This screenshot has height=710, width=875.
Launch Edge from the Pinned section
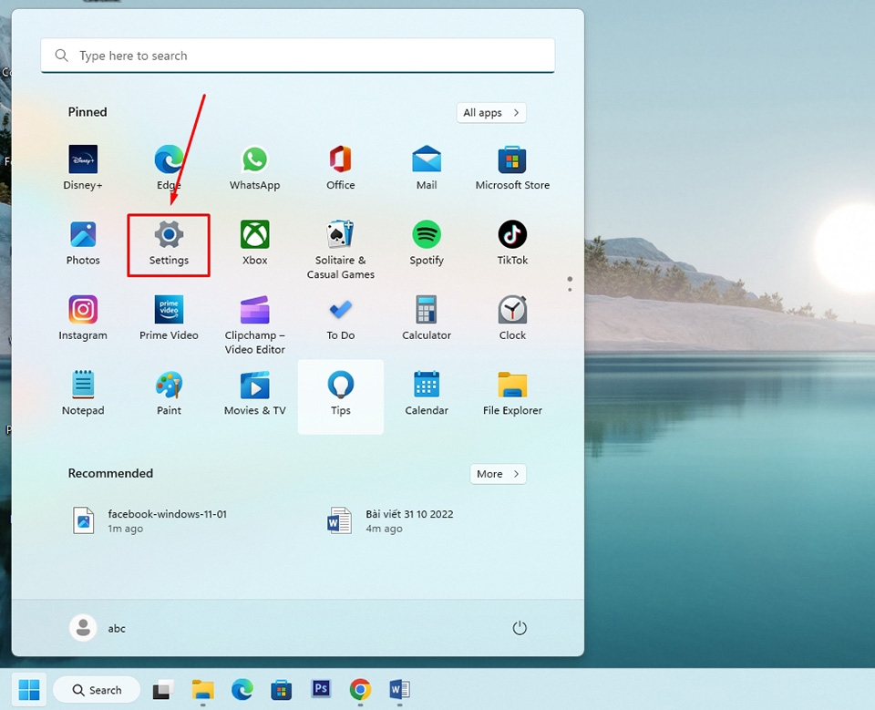coord(169,168)
